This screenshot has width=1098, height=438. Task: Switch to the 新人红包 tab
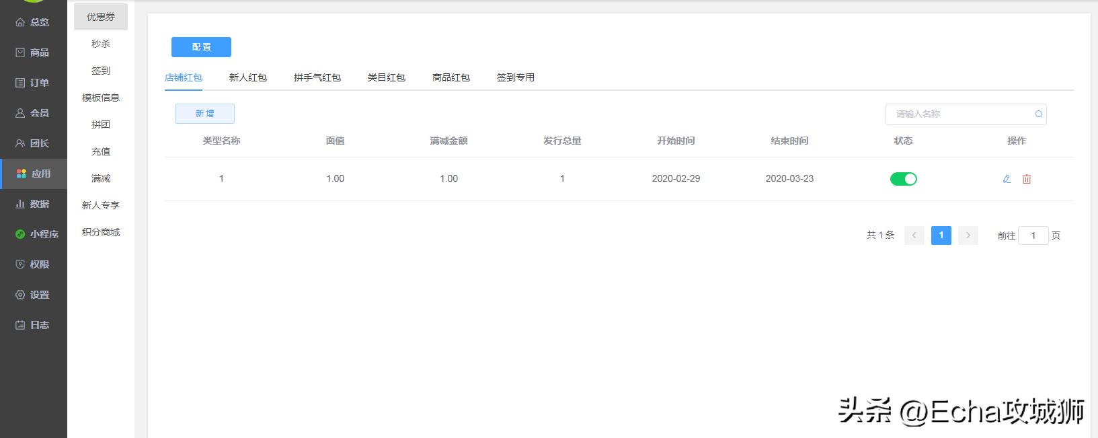pyautogui.click(x=247, y=77)
